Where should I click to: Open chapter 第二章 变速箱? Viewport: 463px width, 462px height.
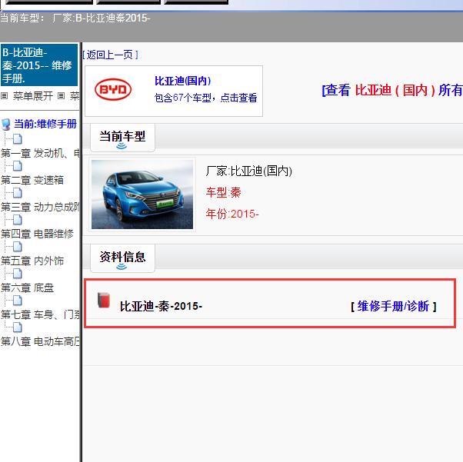coord(32,180)
